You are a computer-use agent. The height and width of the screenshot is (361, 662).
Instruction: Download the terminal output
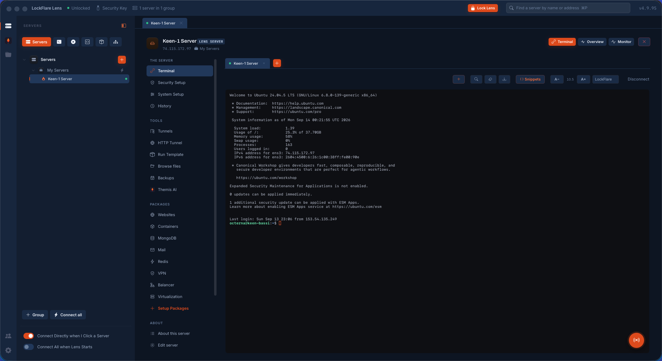pyautogui.click(x=504, y=79)
